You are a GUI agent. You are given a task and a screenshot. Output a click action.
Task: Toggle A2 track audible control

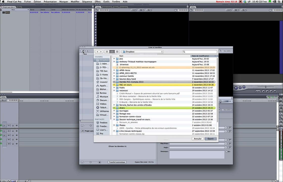(1, 135)
